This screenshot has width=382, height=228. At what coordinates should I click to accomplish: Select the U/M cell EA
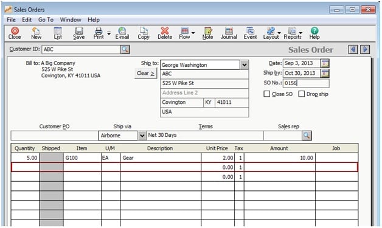[111, 158]
